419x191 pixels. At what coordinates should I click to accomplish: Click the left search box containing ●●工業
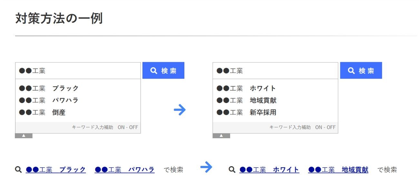click(x=78, y=71)
